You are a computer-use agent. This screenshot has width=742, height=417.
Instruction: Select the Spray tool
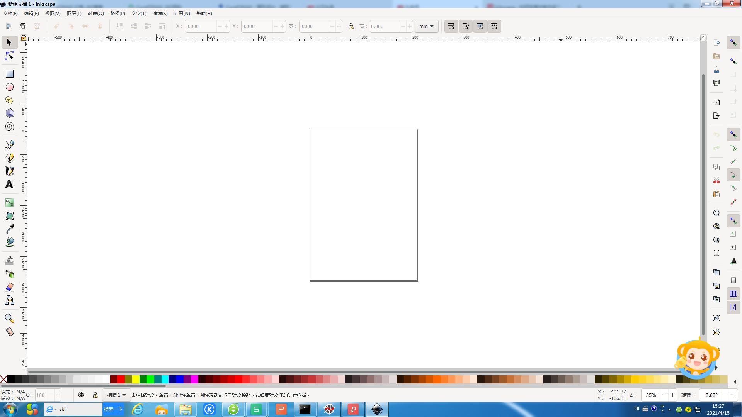click(x=9, y=273)
